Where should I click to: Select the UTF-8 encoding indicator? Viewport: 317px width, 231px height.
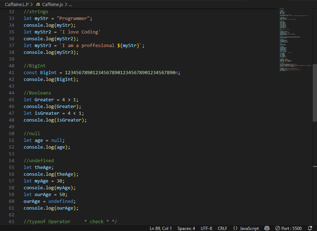[x=206, y=228]
